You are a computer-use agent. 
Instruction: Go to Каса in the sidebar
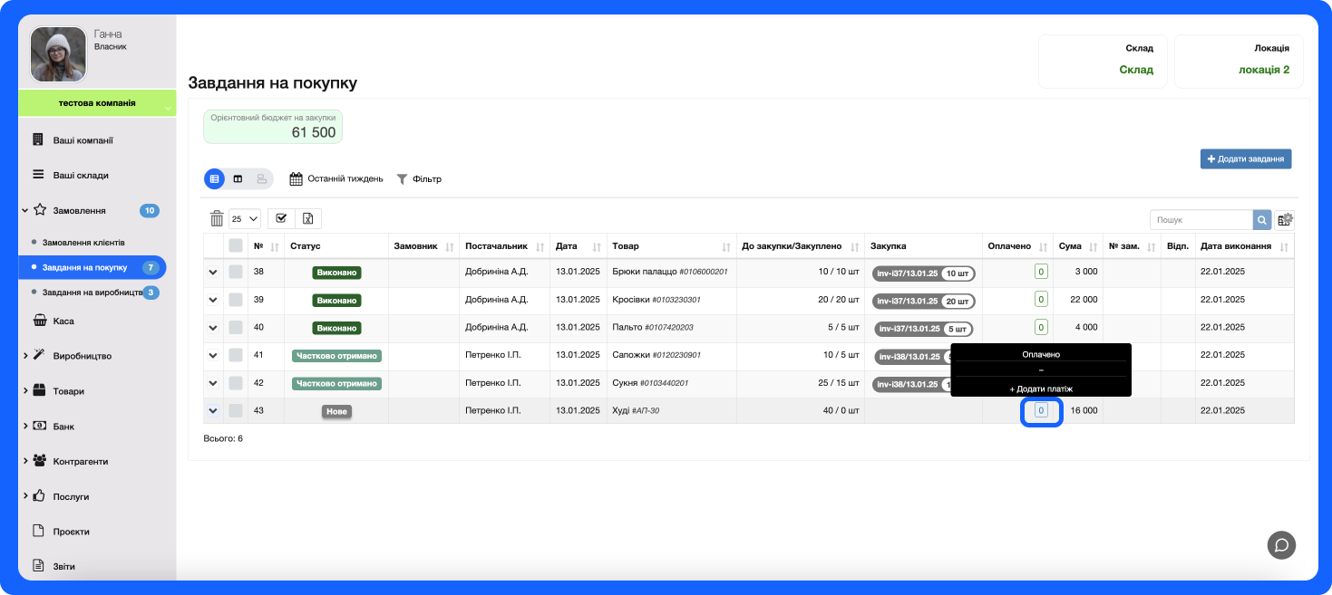pyautogui.click(x=63, y=321)
